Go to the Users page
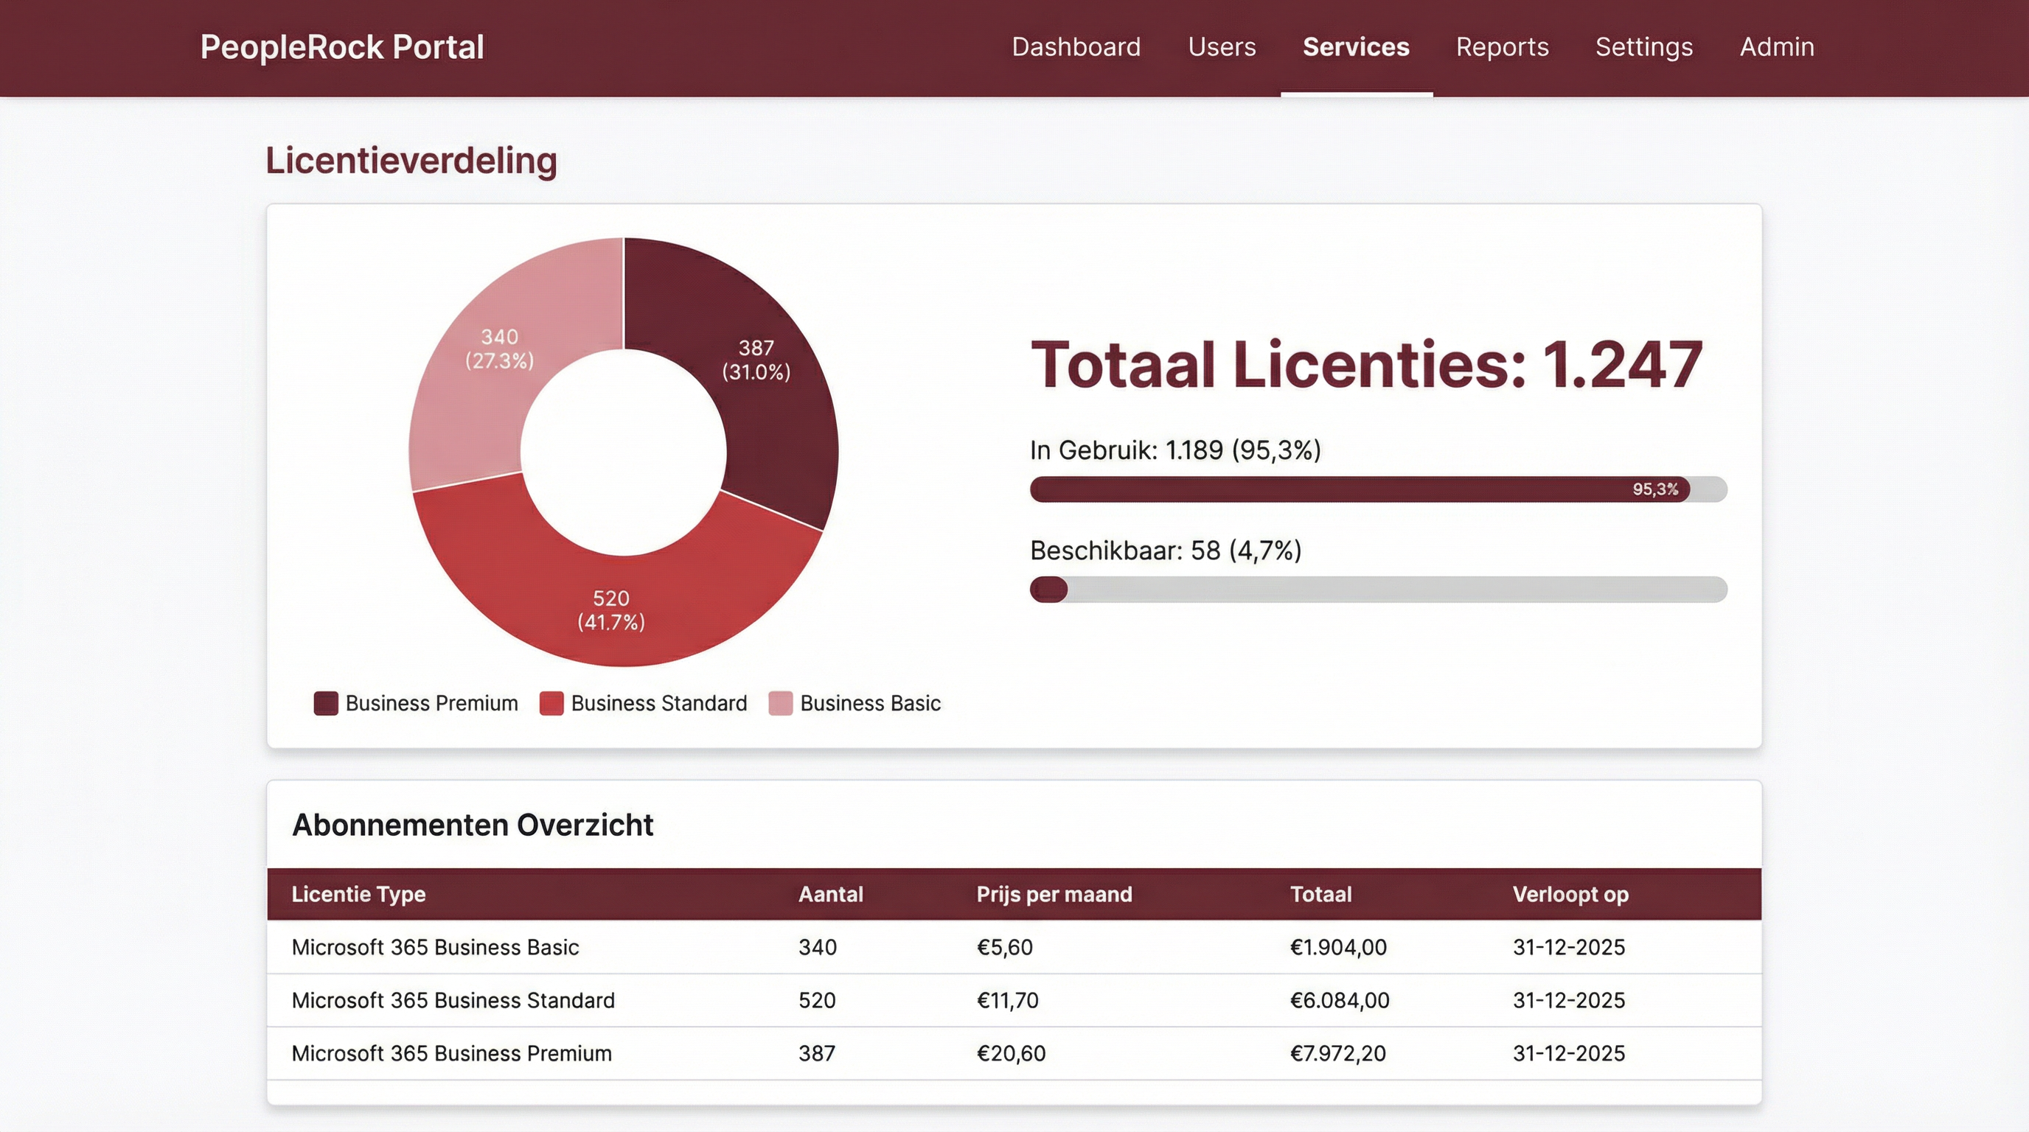2029x1132 pixels. [1222, 47]
